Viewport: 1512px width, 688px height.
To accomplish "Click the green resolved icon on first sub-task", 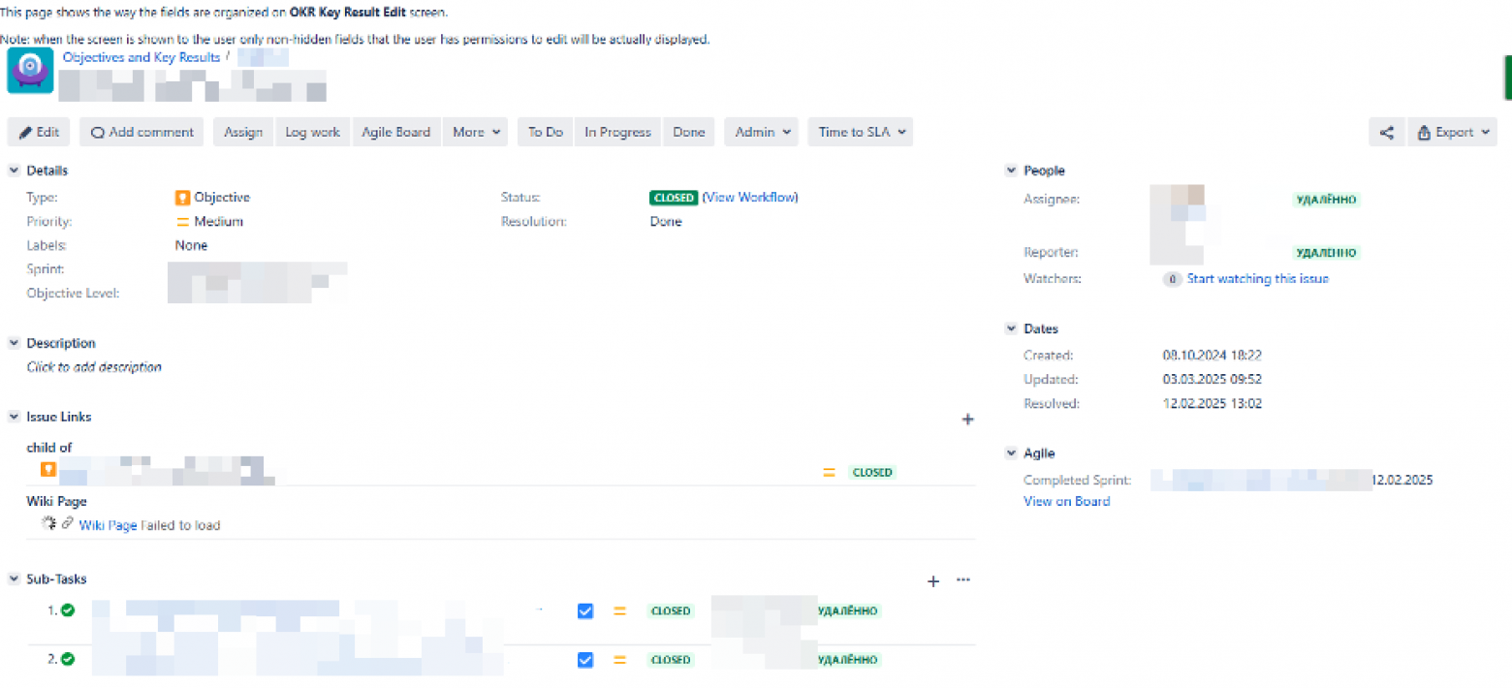I will [x=66, y=611].
